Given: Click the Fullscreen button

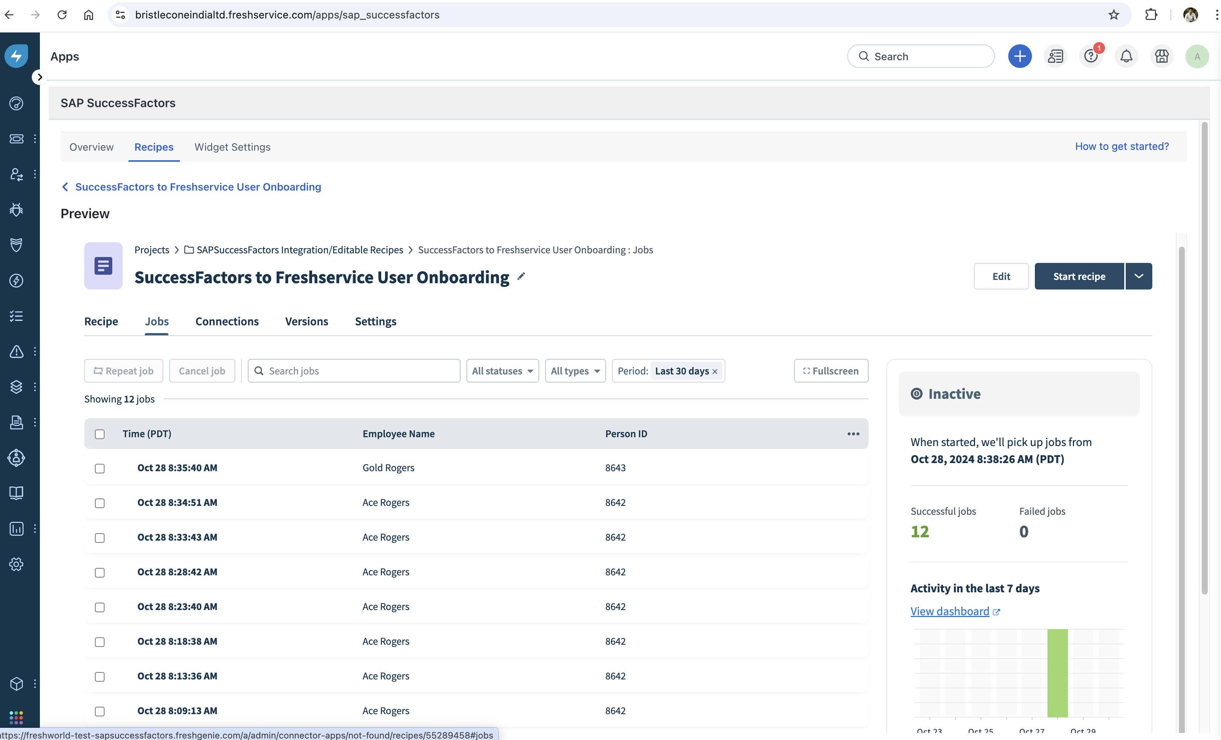Looking at the screenshot, I should click(831, 371).
